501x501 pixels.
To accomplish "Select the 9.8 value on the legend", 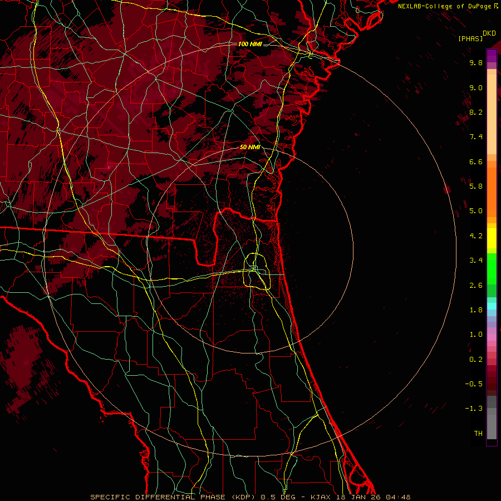I will pyautogui.click(x=476, y=62).
